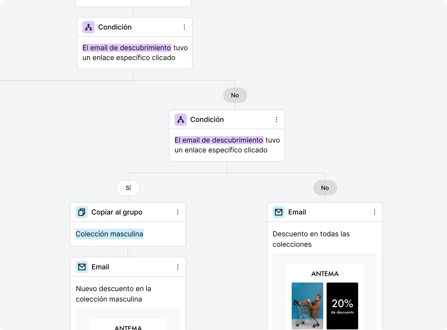Click the Sí branch label
Image resolution: width=447 pixels, height=330 pixels.
pos(128,188)
